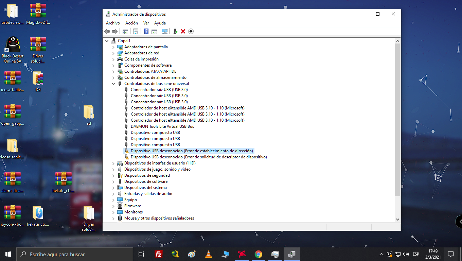462x261 pixels.
Task: Open Paint palette app from taskbar
Action: tap(192, 254)
